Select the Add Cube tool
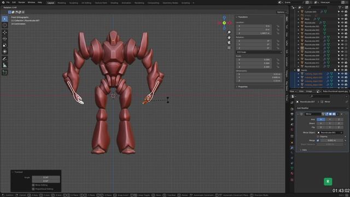The height and width of the screenshot is (197, 350). pos(5,73)
